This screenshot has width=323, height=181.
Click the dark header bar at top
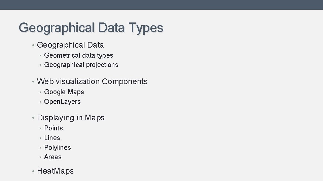(x=161, y=5)
